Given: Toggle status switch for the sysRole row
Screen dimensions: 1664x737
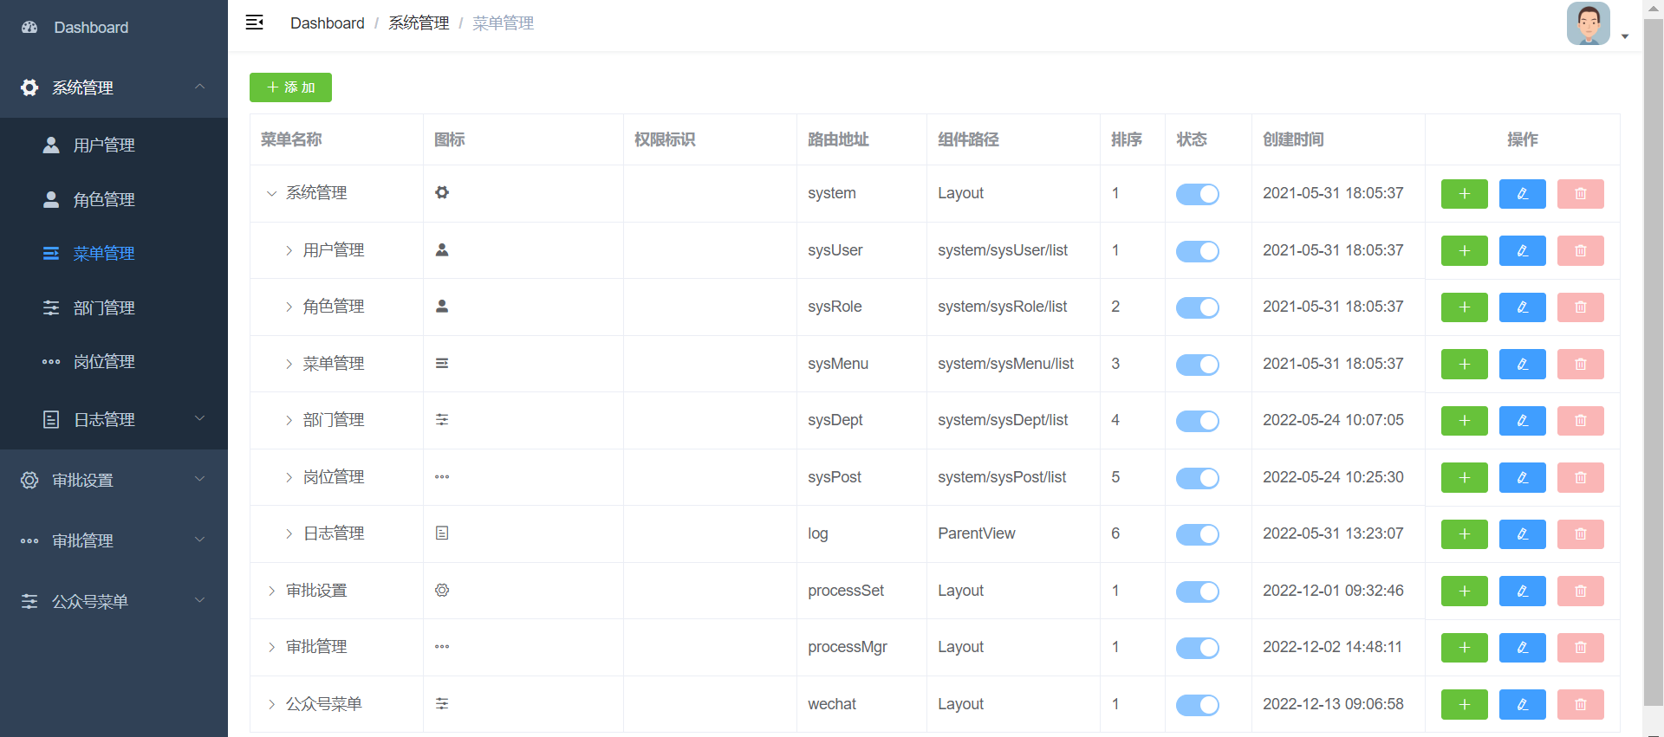Looking at the screenshot, I should [x=1198, y=307].
